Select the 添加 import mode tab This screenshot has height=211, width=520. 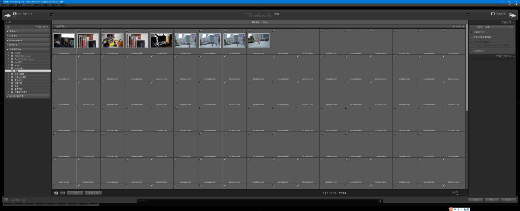277,14
